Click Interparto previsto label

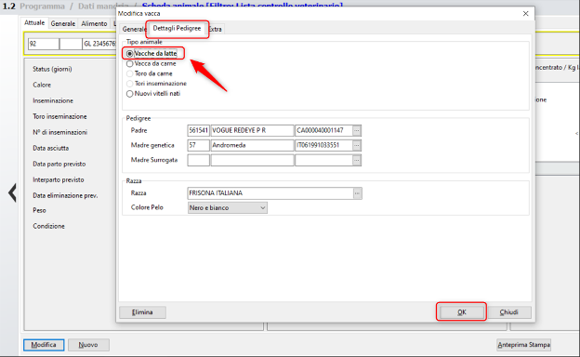[59, 179]
